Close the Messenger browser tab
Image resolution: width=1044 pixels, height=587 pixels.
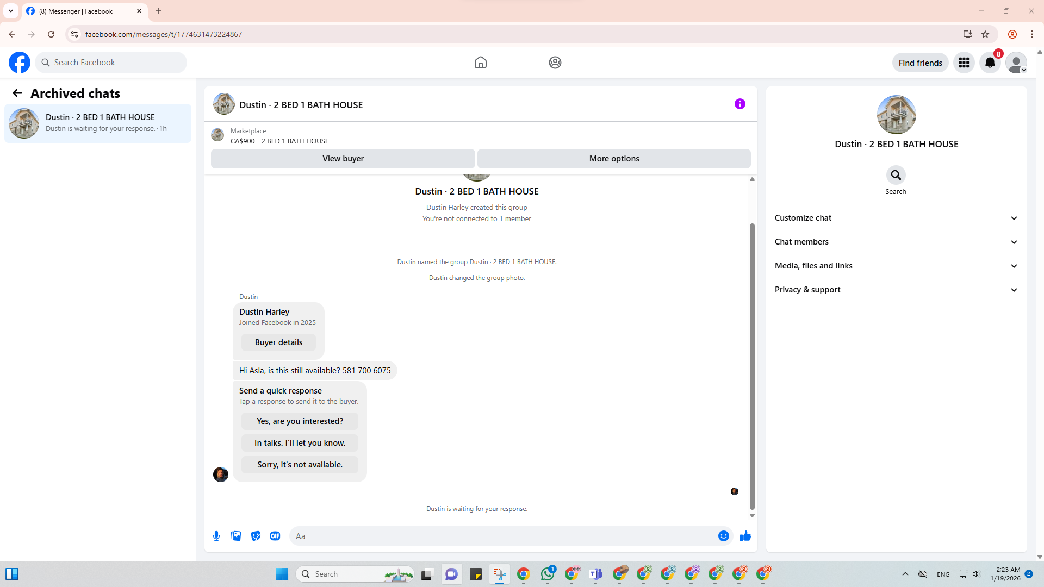pos(139,11)
